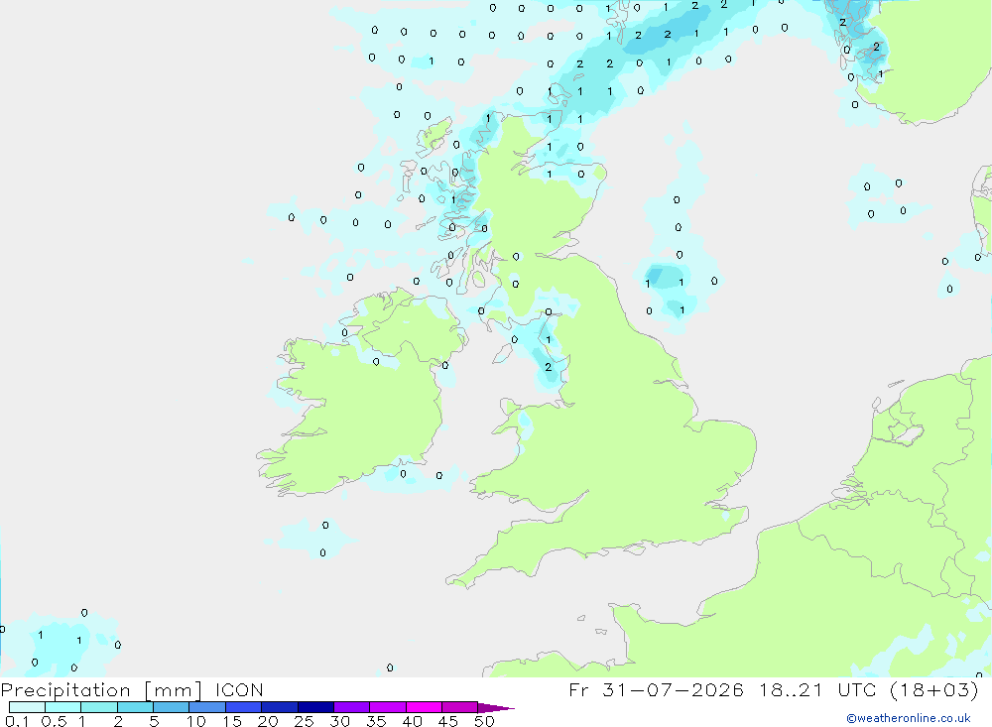Click the legend label '25'
The width and height of the screenshot is (992, 727).
click(x=305, y=721)
